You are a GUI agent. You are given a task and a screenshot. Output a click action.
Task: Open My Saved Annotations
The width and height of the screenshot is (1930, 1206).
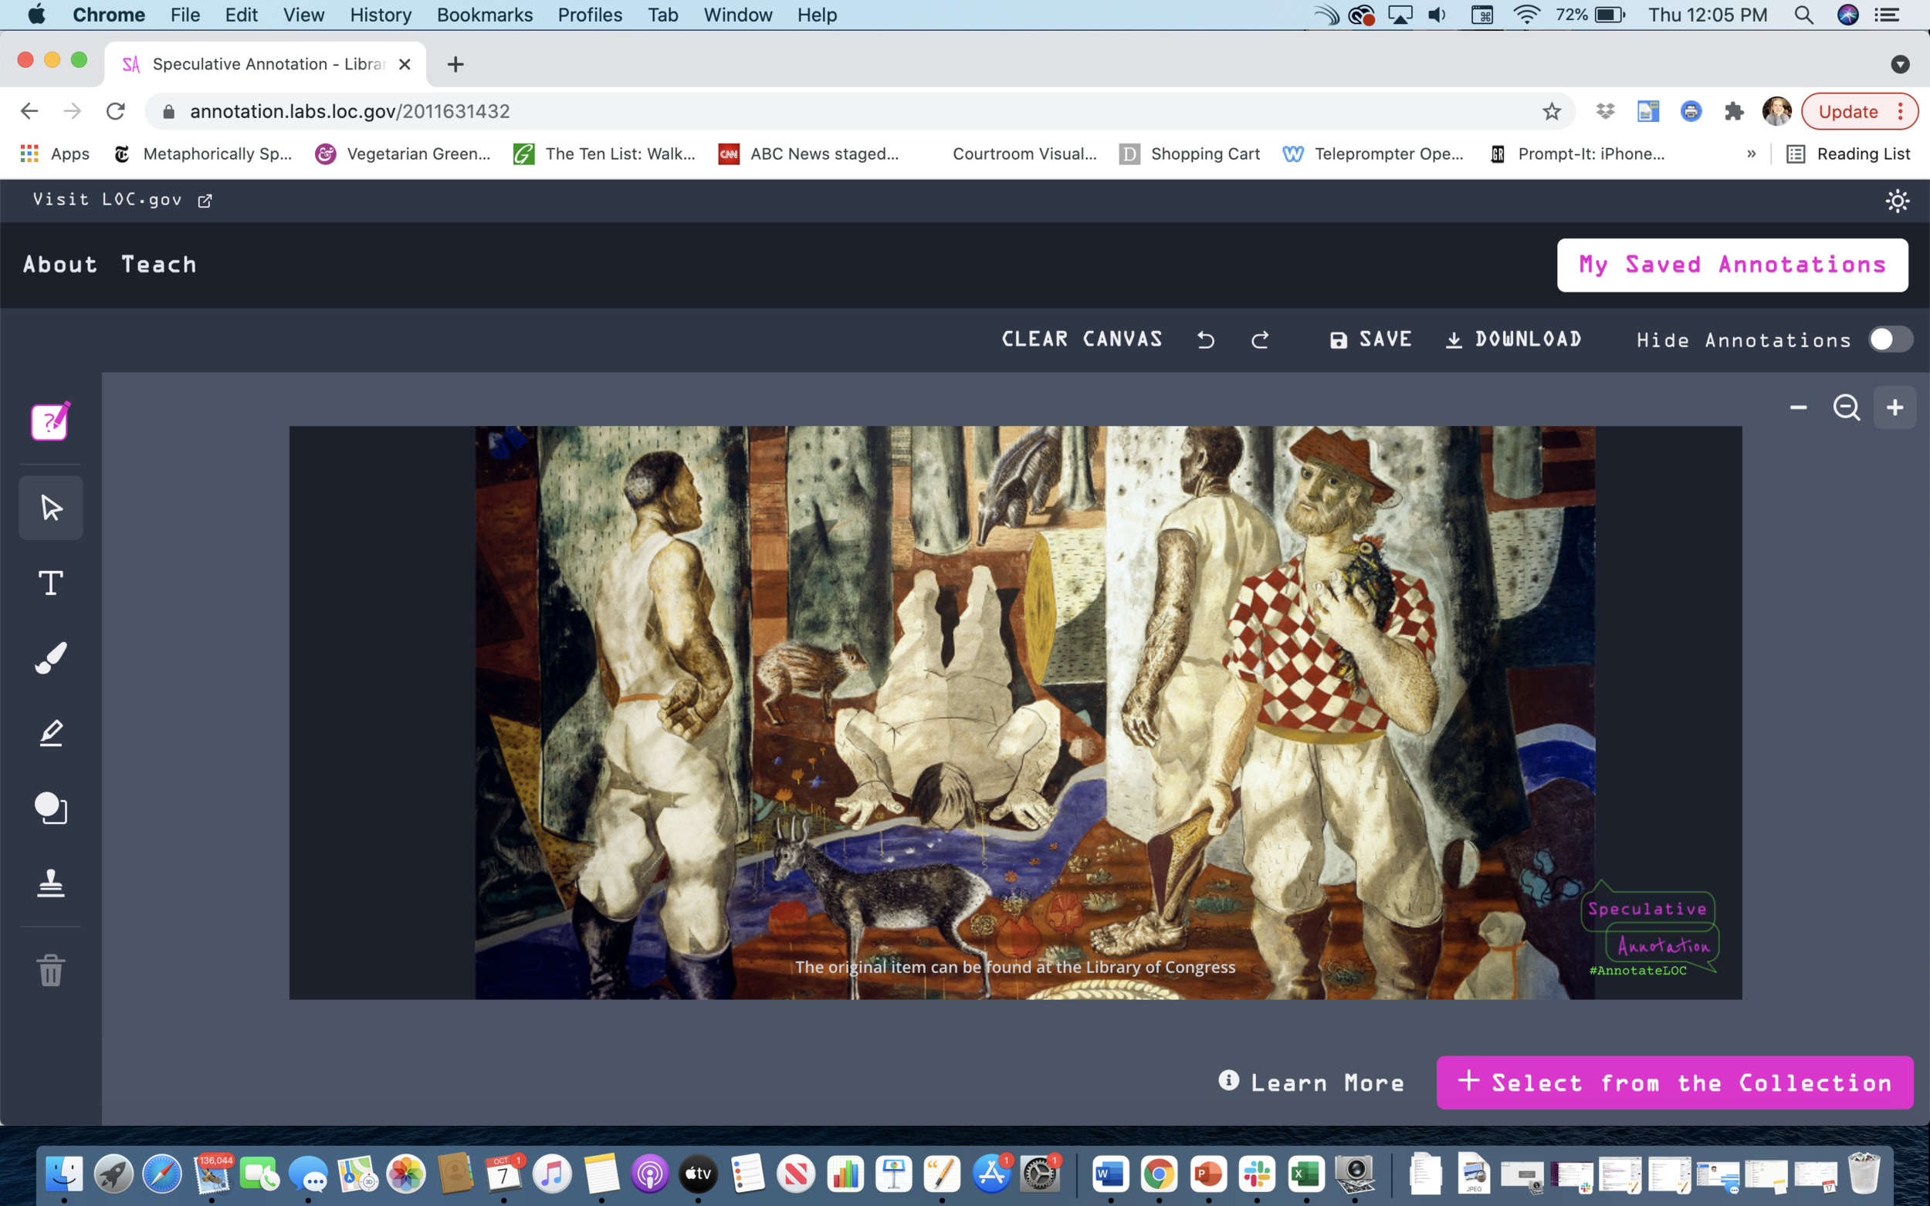click(x=1732, y=265)
